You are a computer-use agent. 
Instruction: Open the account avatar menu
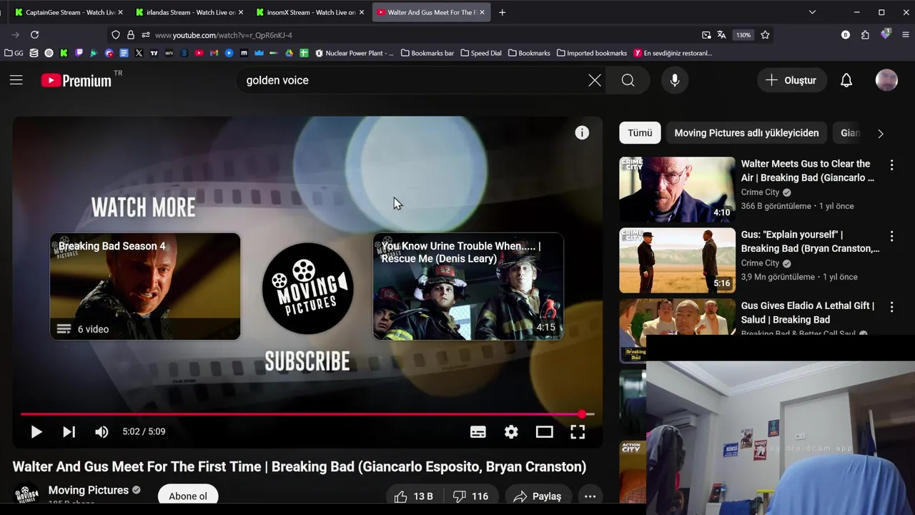[886, 80]
